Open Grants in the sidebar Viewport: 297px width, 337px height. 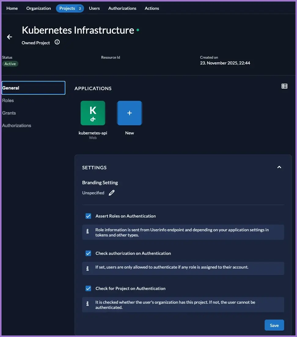[9, 113]
